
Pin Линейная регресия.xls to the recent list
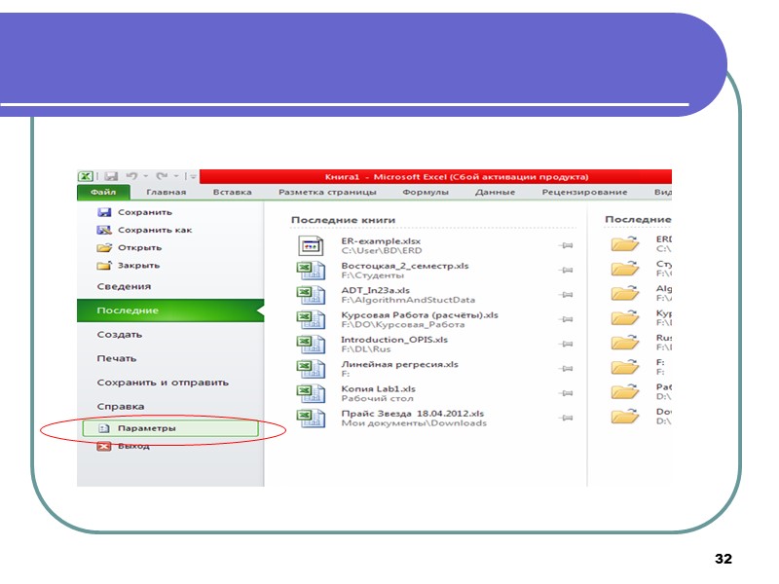[566, 369]
